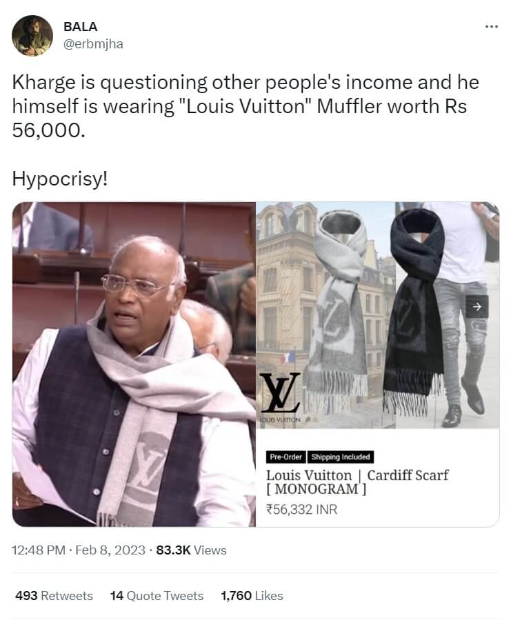This screenshot has height=620, width=511.
Task: Click the Shipping Included badge
Action: point(341,457)
